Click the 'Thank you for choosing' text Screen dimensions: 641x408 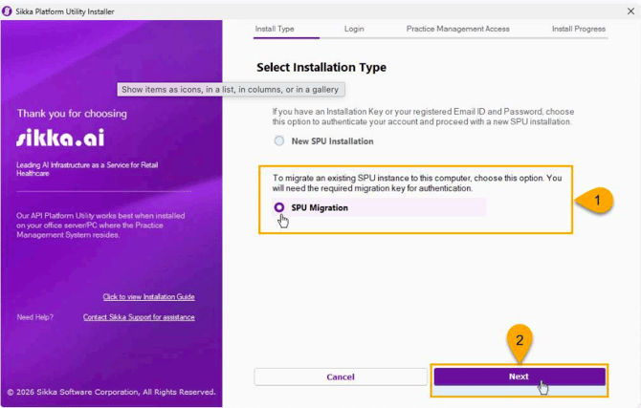click(x=72, y=114)
